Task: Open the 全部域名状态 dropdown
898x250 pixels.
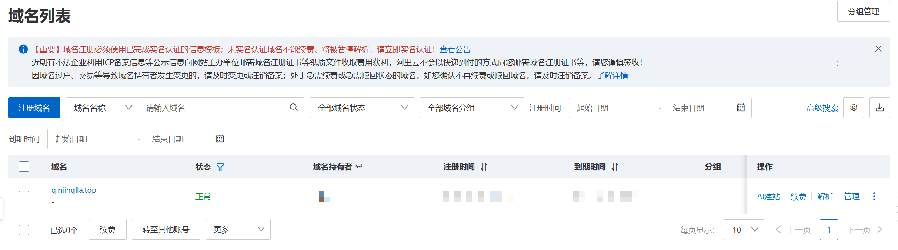Action: tap(362, 108)
